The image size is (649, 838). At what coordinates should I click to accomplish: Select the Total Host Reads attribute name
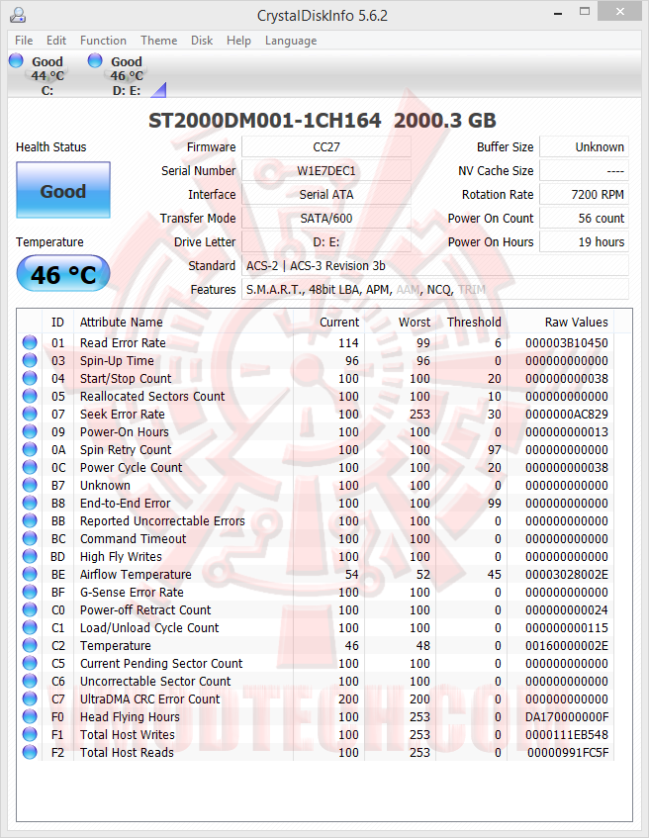pyautogui.click(x=127, y=753)
